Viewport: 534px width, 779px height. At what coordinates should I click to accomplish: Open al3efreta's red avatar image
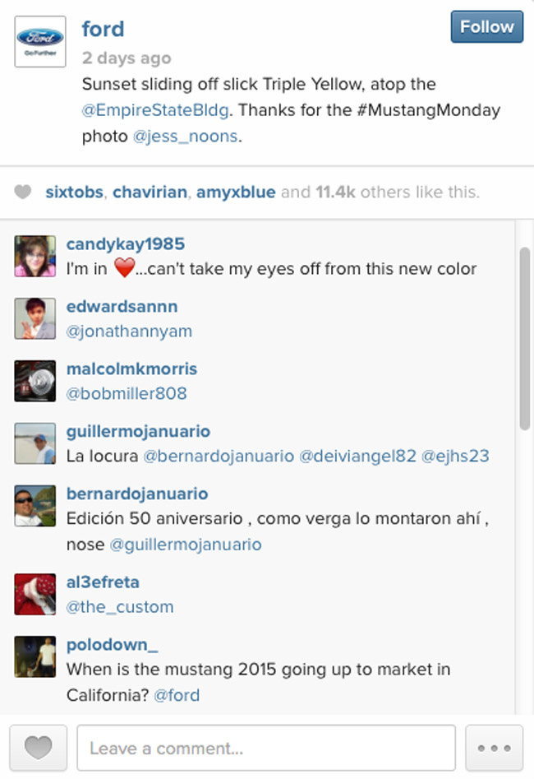pyautogui.click(x=35, y=594)
